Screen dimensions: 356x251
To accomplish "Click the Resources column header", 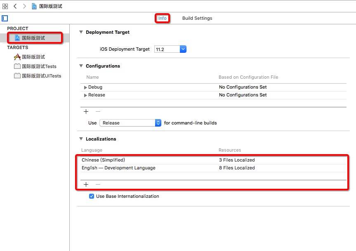I will pos(230,150).
